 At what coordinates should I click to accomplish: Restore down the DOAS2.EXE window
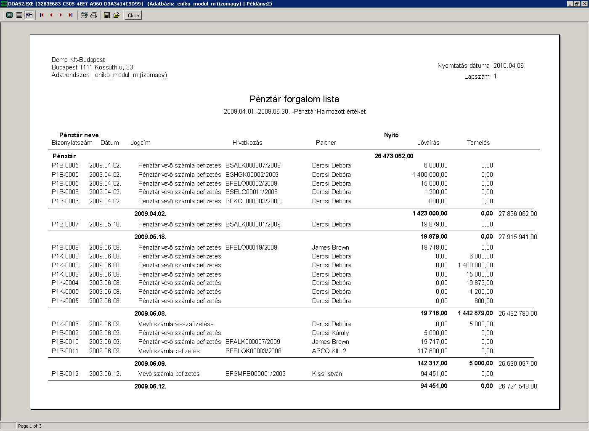(577, 3)
